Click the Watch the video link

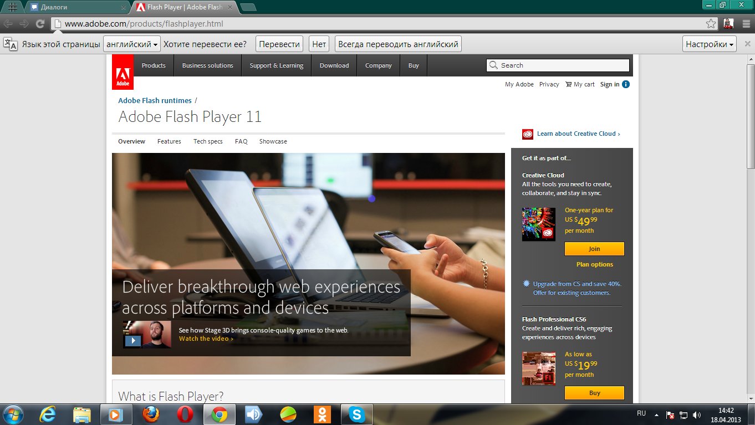coord(206,339)
